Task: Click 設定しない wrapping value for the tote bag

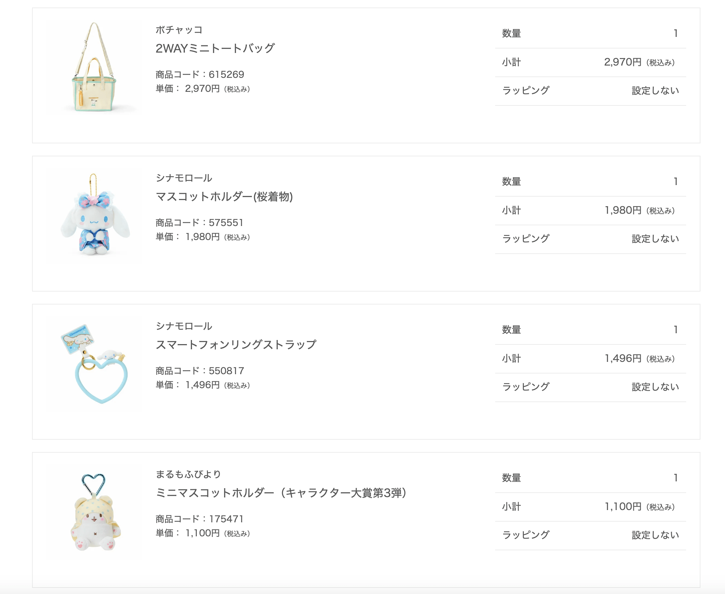Action: (x=655, y=91)
